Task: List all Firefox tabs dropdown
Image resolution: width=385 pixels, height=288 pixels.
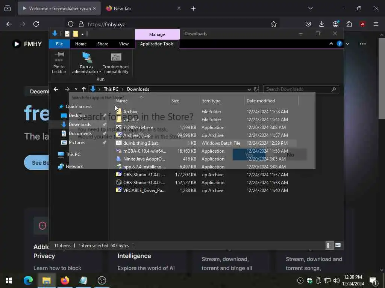Action: pyautogui.click(x=310, y=8)
